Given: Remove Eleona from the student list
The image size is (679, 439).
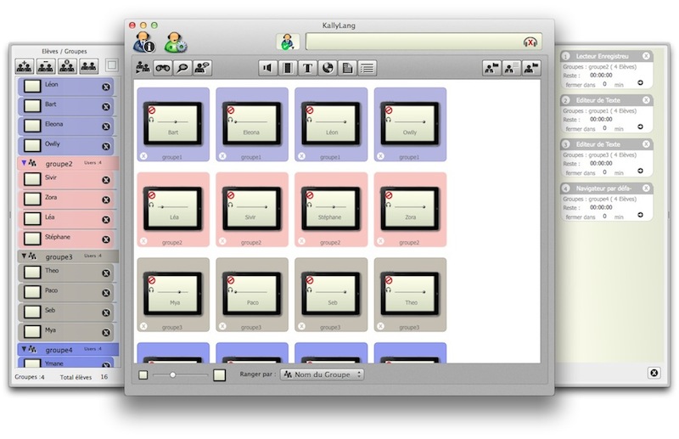Looking at the screenshot, I should tap(105, 127).
